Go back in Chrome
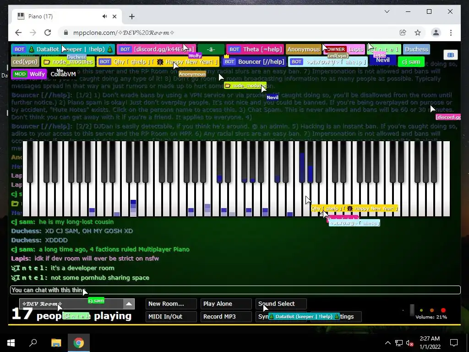The height and width of the screenshot is (352, 469). (x=18, y=33)
